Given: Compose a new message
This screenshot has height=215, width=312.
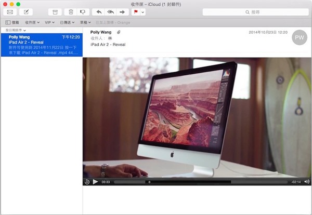Looking at the screenshot, I should [26, 12].
